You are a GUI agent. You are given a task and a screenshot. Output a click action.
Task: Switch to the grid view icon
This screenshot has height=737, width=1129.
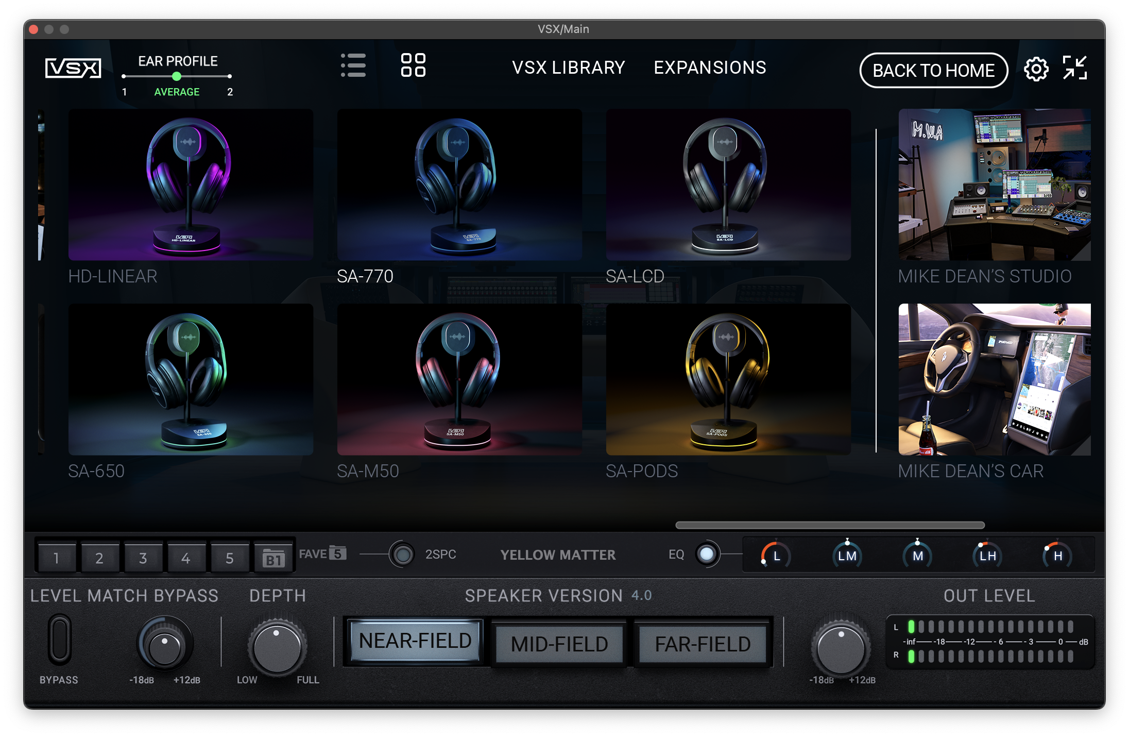coord(413,65)
